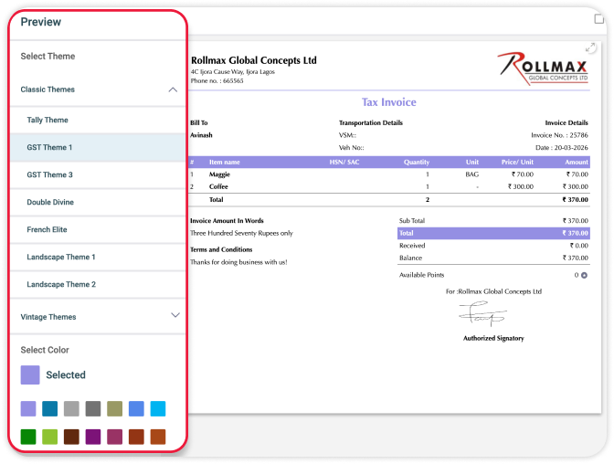Apply Landscape Theme 1
Screen dimensions: 614x464
click(60, 257)
